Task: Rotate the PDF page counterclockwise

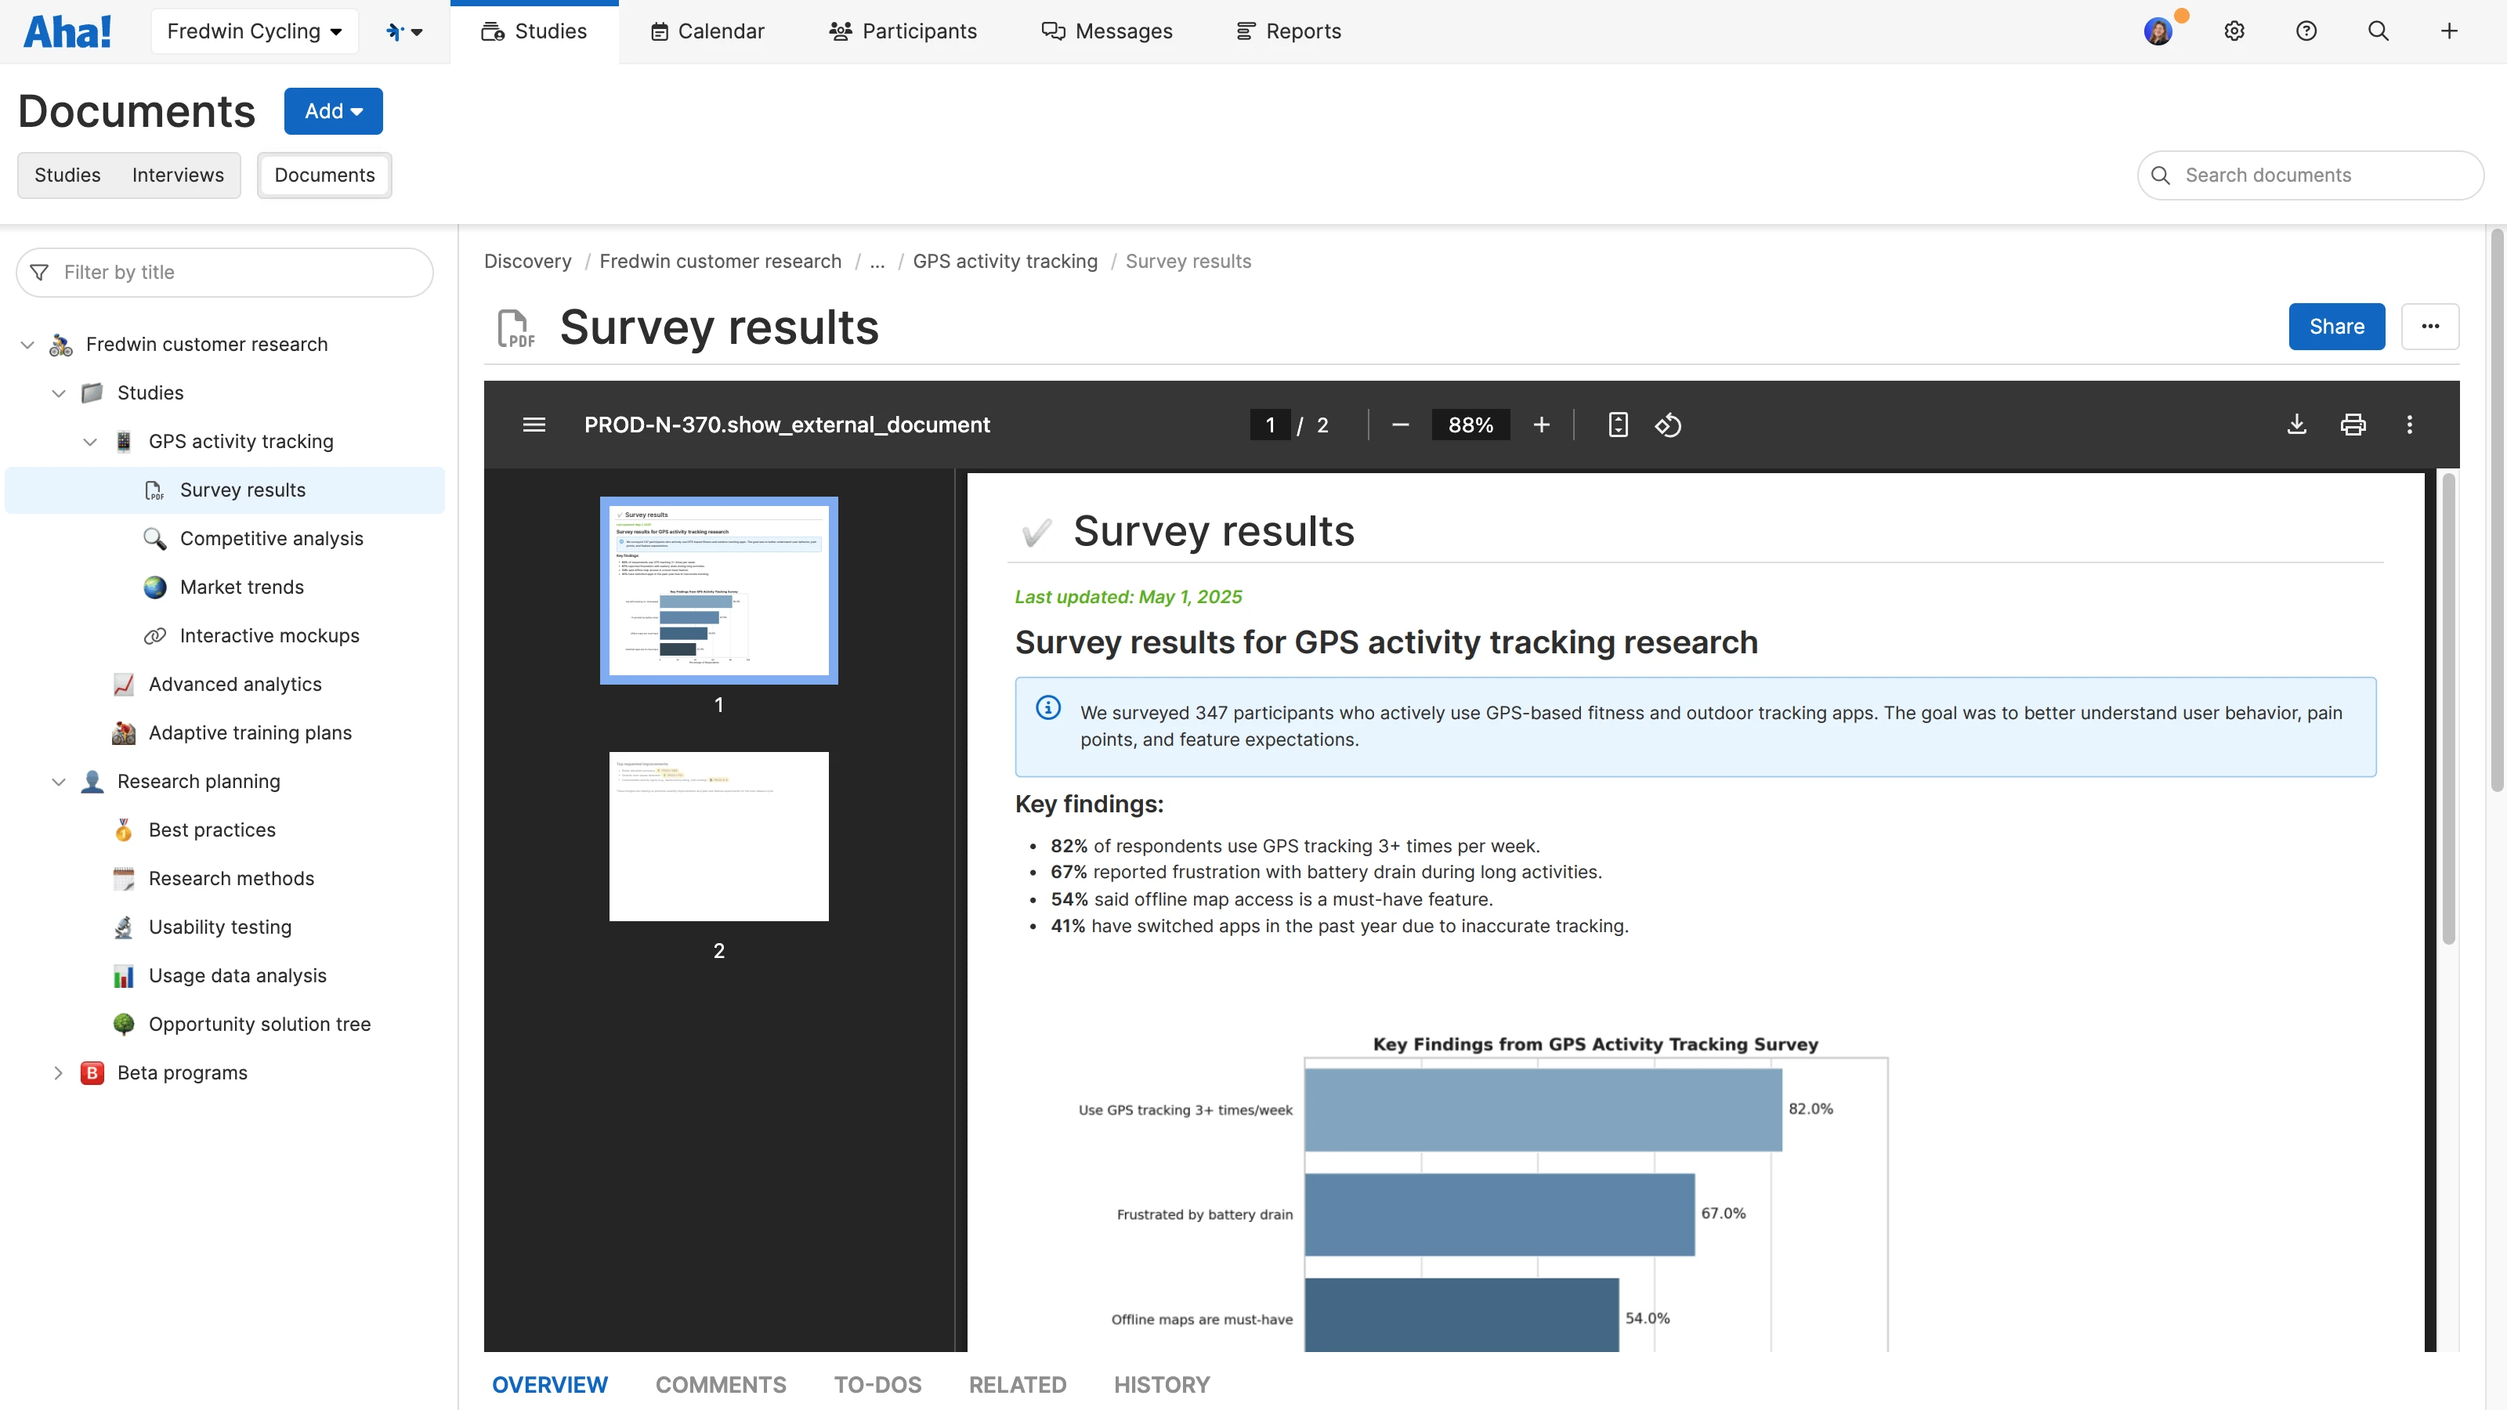Action: pyautogui.click(x=1668, y=425)
